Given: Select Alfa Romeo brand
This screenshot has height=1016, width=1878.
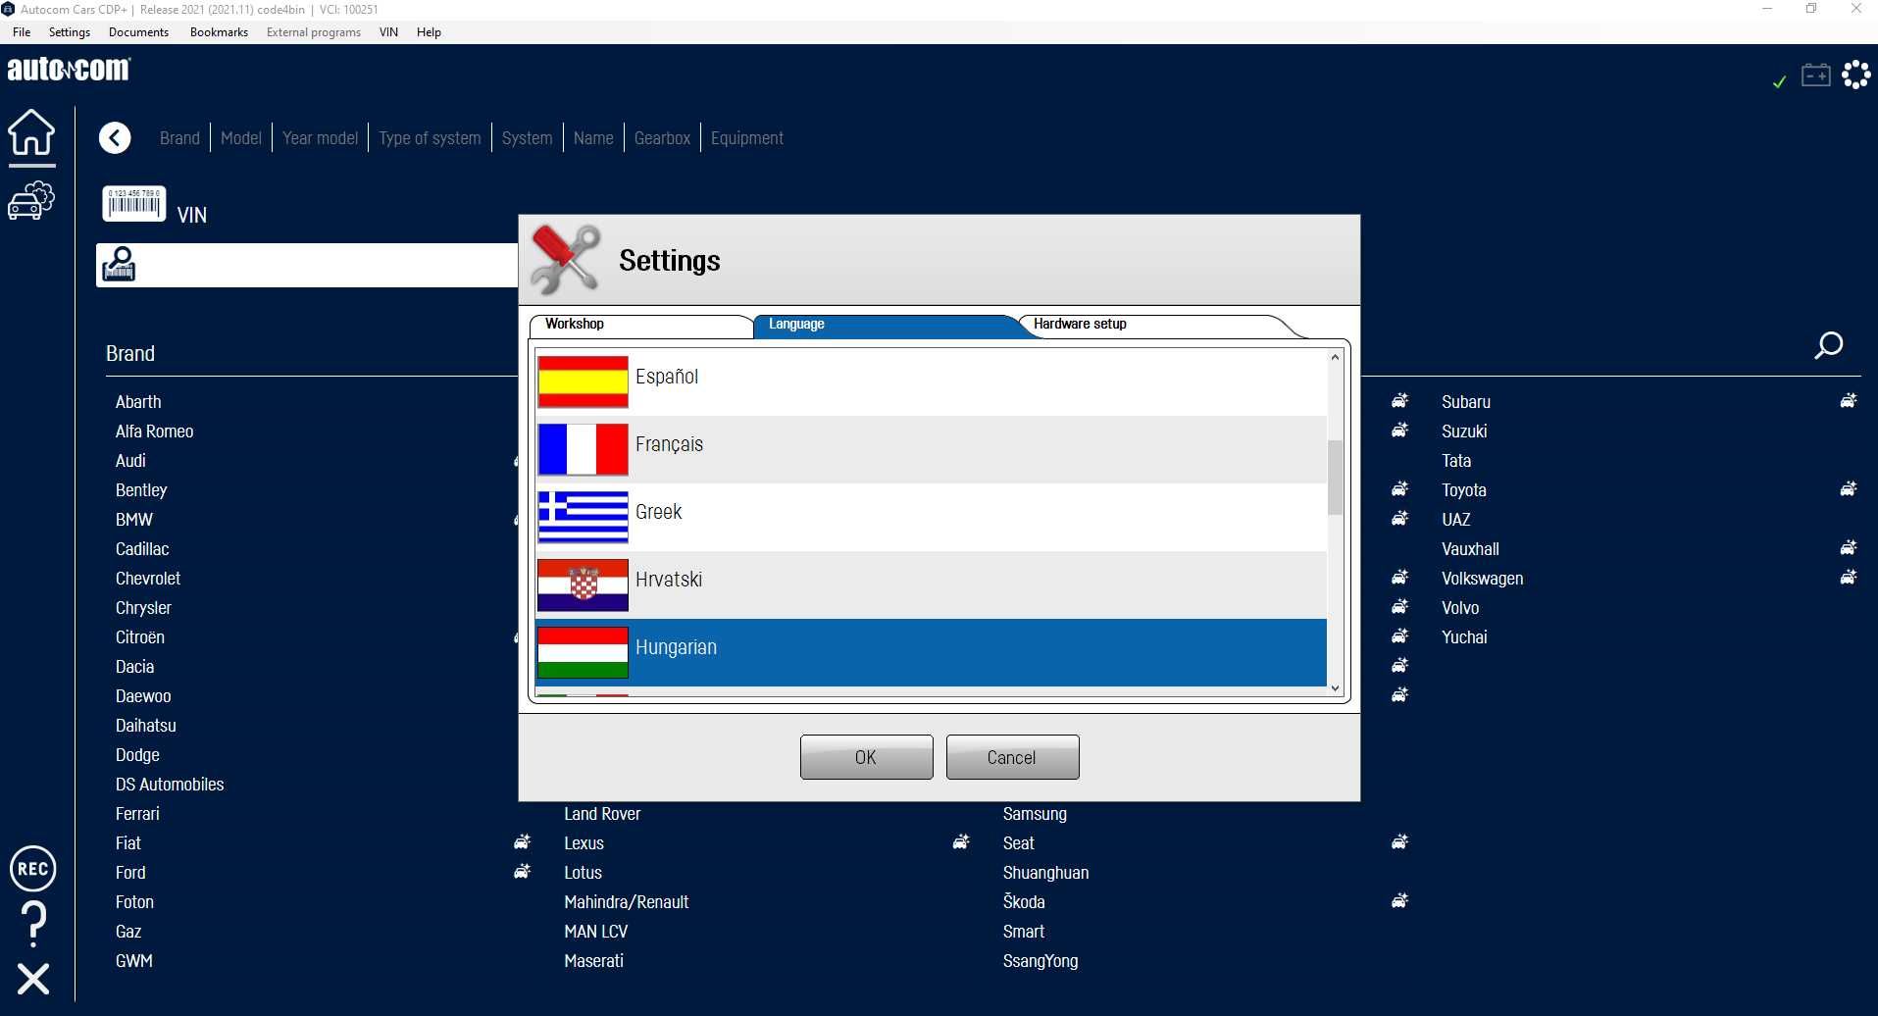Looking at the screenshot, I should pyautogui.click(x=154, y=432).
